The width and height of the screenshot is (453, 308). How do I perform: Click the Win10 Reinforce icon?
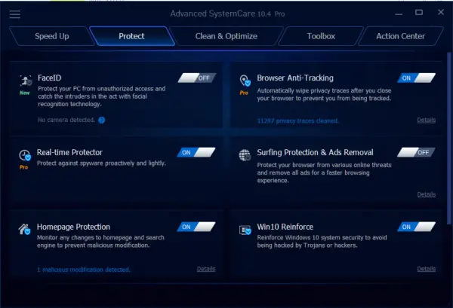point(245,230)
